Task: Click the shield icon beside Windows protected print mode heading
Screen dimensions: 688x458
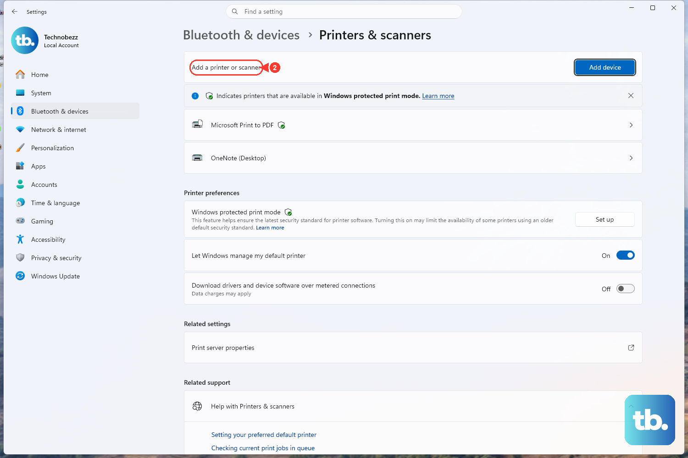Action: coord(289,212)
